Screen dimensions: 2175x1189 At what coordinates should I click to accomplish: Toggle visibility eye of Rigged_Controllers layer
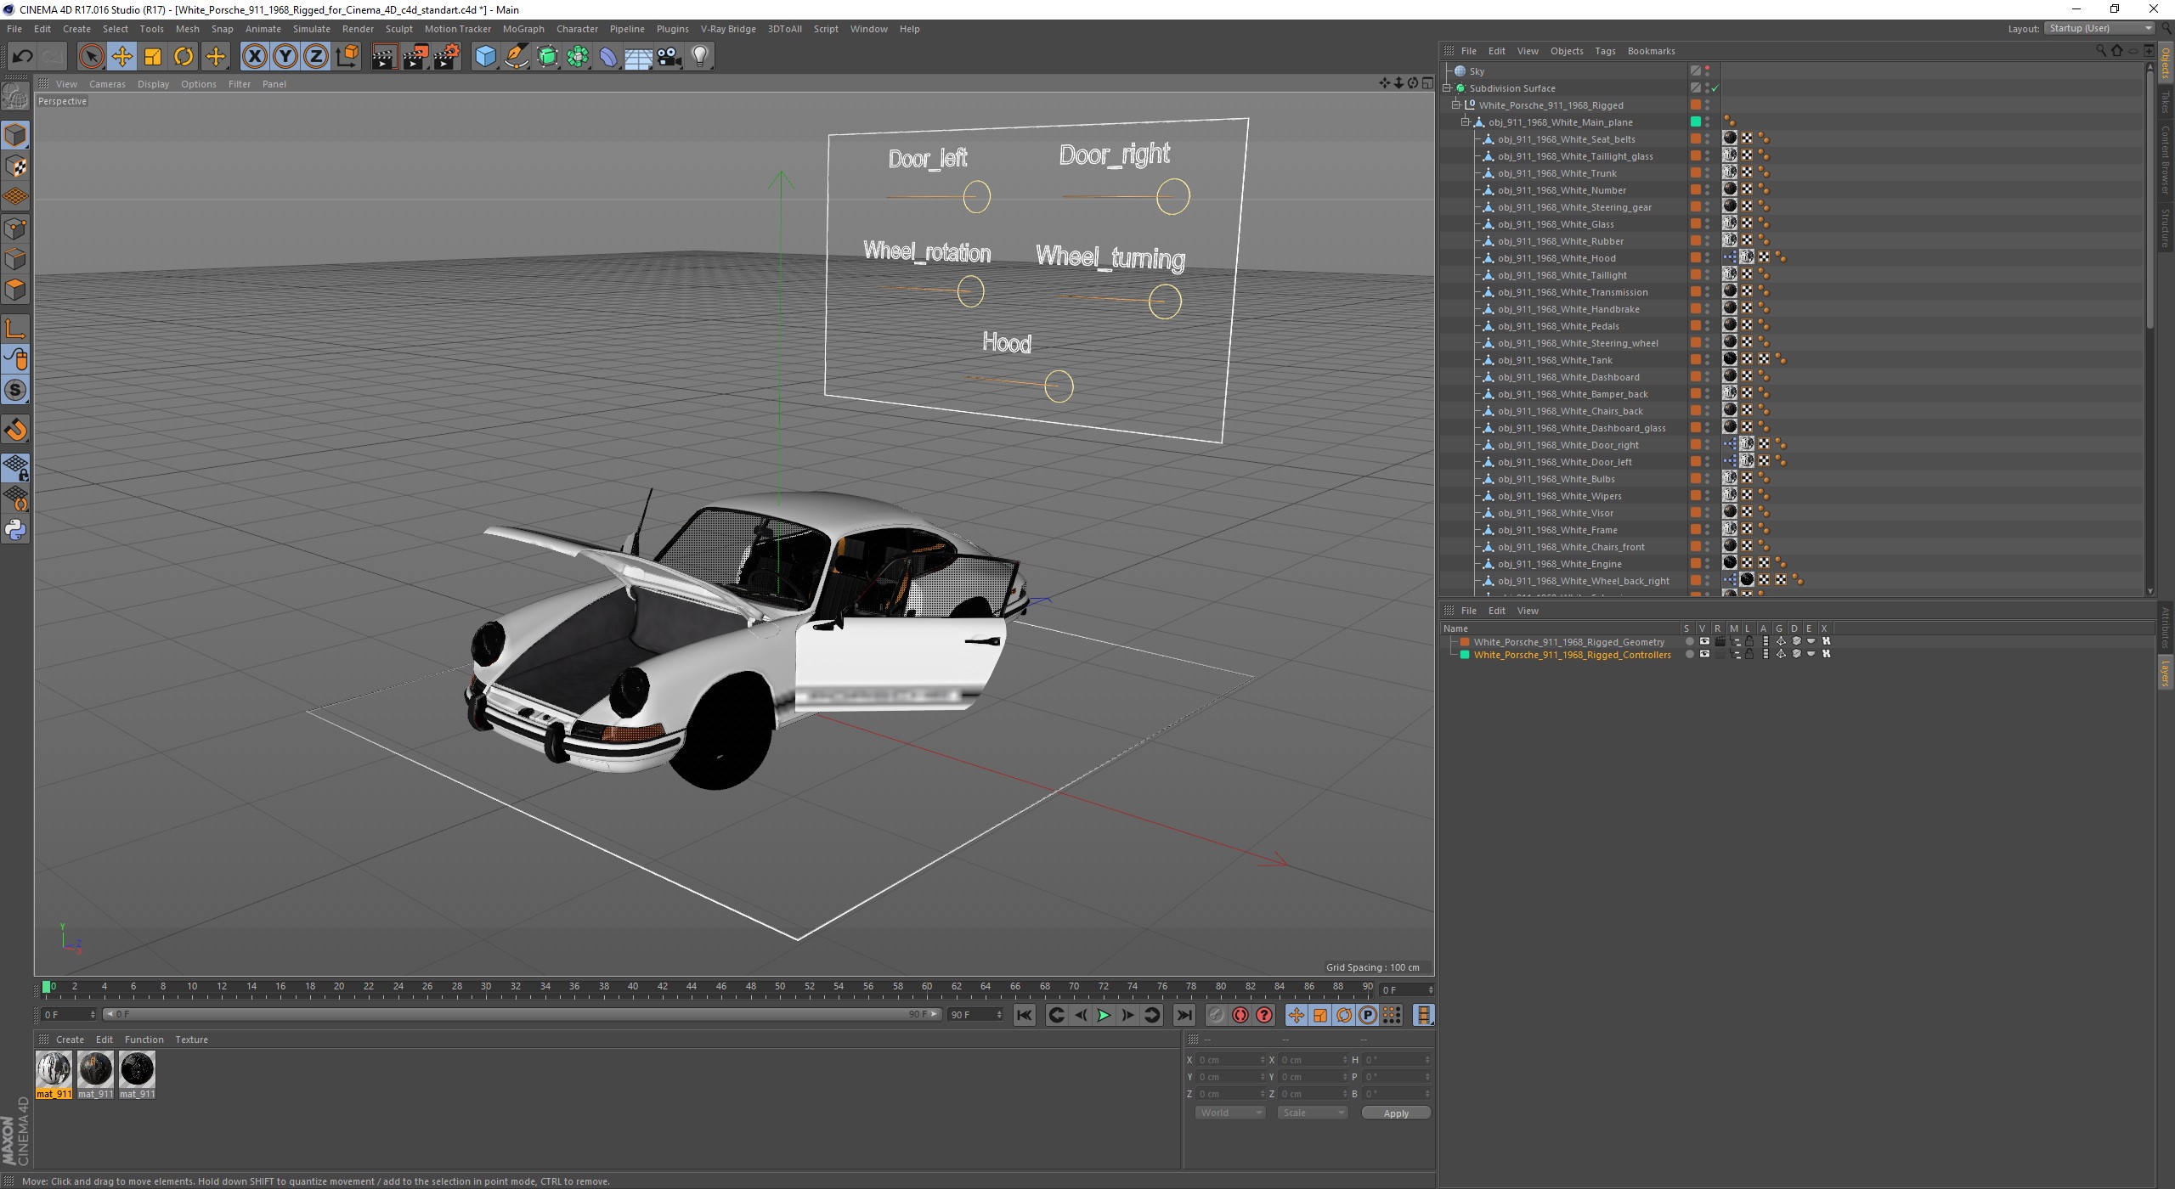1704,655
